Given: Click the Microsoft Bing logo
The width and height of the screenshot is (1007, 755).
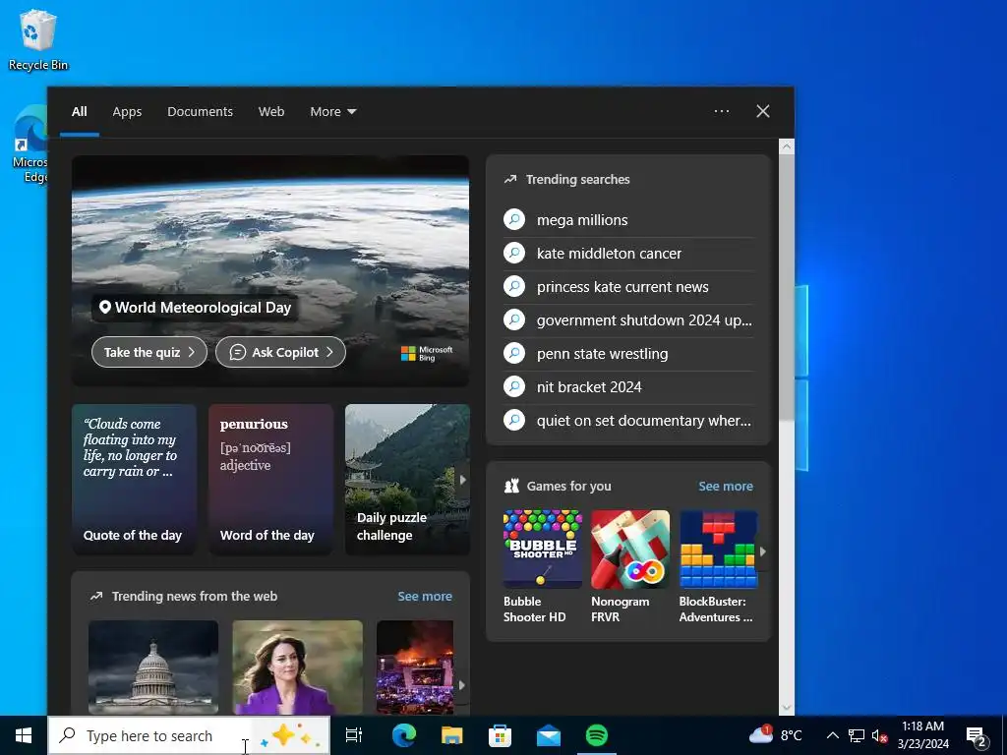Looking at the screenshot, I should click(427, 353).
